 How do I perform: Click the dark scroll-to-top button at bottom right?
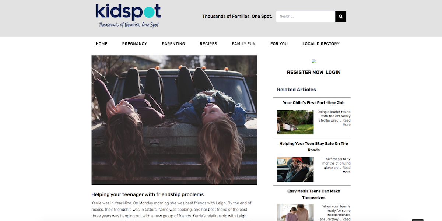[418, 220]
